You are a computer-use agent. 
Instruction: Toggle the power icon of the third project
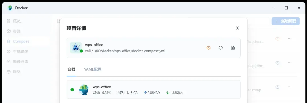pos(277,87)
